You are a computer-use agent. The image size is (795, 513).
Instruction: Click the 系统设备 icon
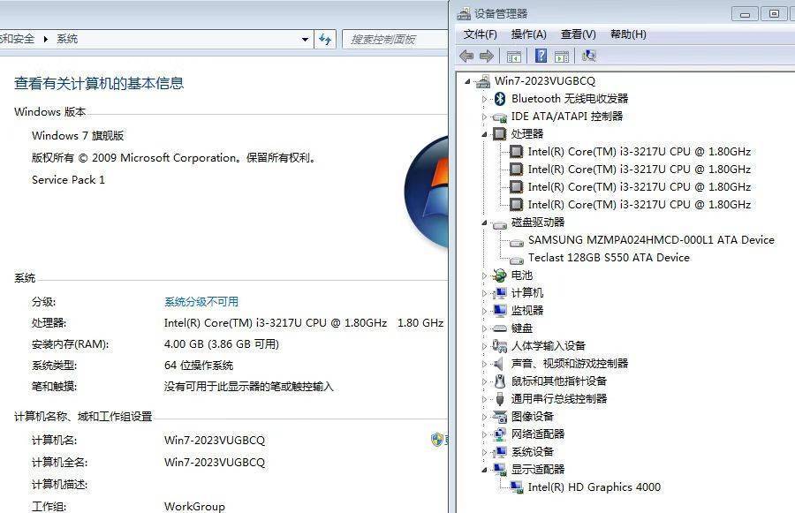point(500,452)
